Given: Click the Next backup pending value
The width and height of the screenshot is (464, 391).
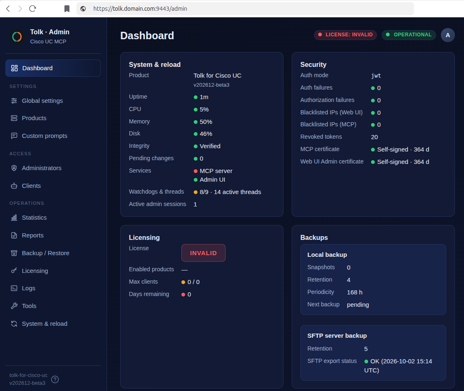Looking at the screenshot, I should tap(358, 305).
